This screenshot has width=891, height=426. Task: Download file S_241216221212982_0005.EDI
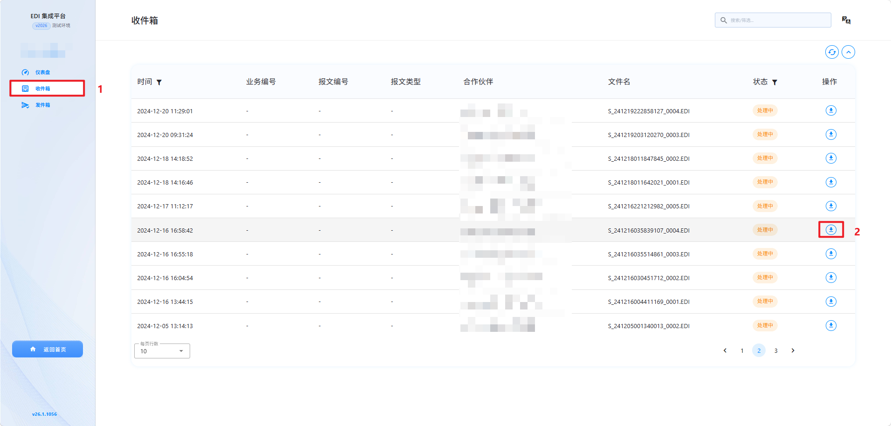(831, 206)
